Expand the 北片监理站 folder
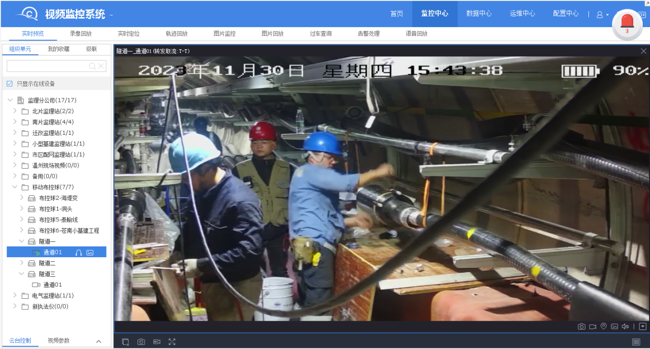 pos(15,111)
